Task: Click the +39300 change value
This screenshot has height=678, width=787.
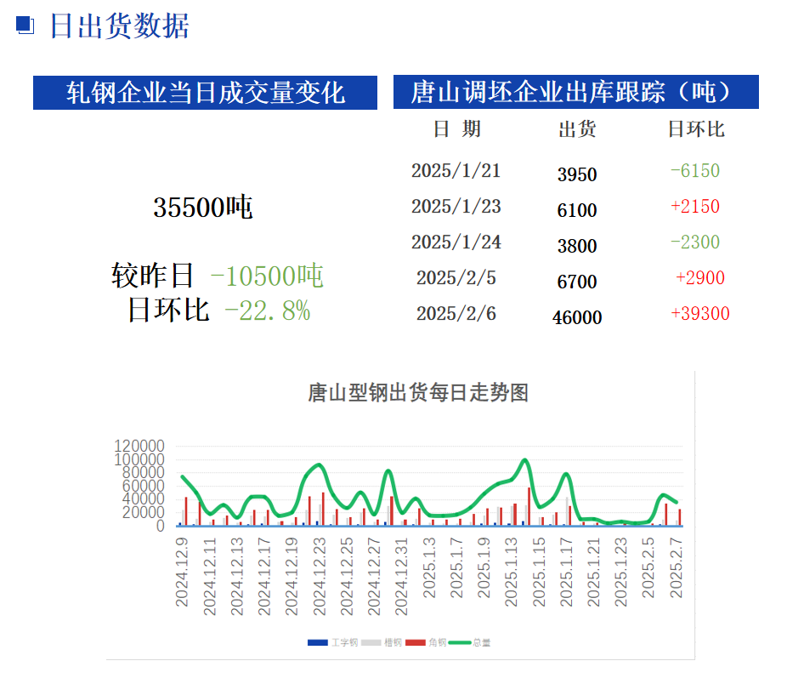Action: [699, 314]
